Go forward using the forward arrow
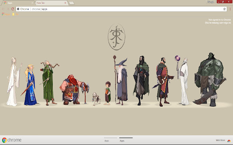This screenshot has width=233, height=145. pyautogui.click(x=8, y=9)
